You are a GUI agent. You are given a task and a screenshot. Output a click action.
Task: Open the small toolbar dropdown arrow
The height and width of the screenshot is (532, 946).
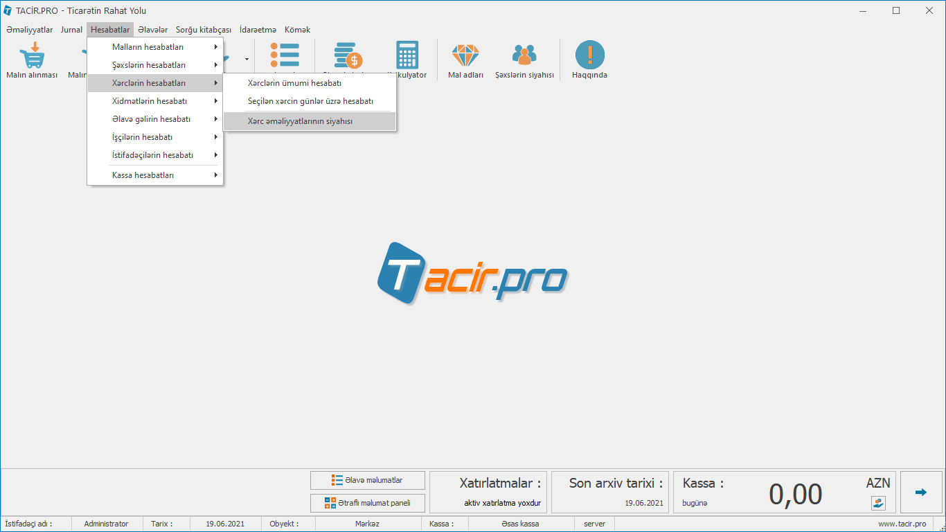click(x=247, y=60)
